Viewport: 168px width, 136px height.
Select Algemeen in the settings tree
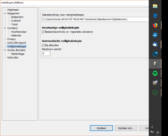(x=13, y=10)
